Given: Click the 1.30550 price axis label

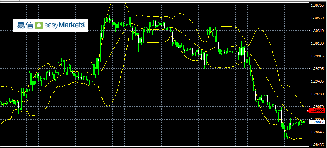Looking at the screenshot, I should tap(317, 18).
